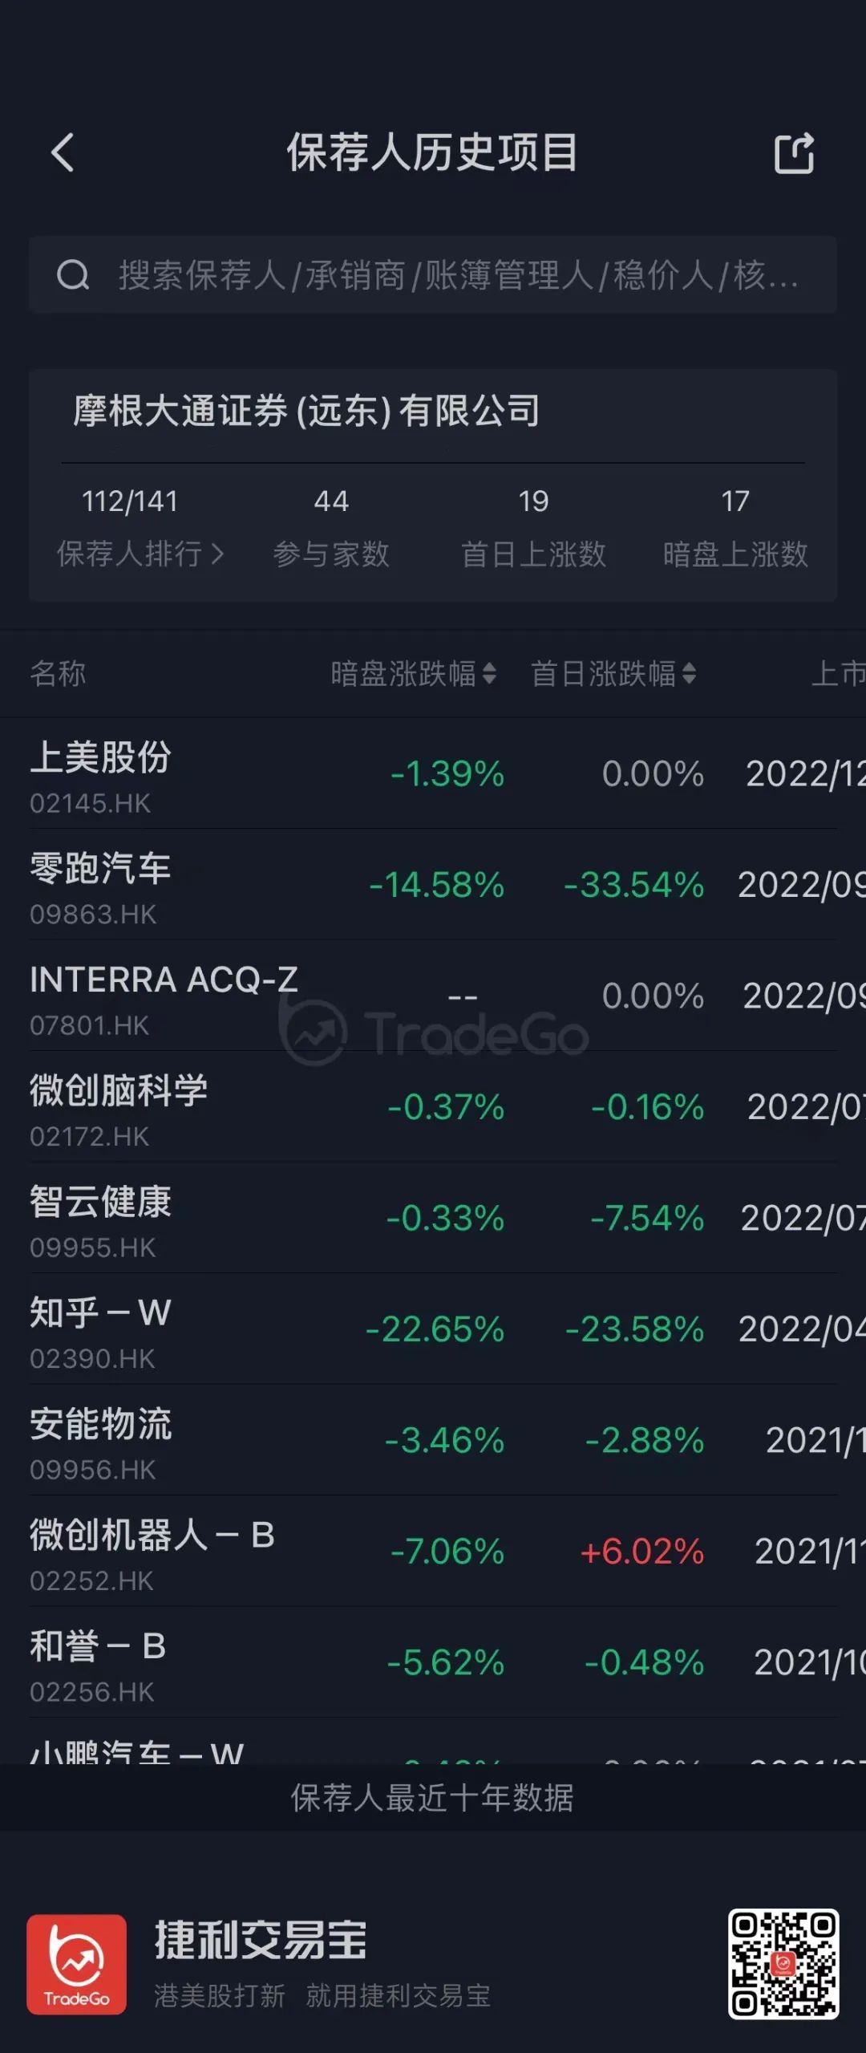866x2053 pixels.
Task: Tap the share icon in header
Action: pos(794,152)
